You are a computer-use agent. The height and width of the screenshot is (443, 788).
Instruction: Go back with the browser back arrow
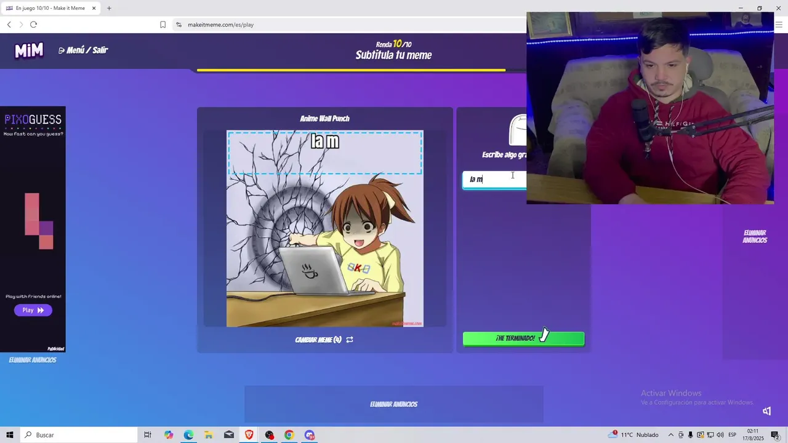(x=9, y=25)
